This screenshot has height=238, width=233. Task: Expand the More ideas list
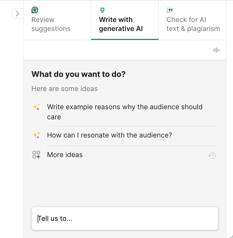(65, 155)
